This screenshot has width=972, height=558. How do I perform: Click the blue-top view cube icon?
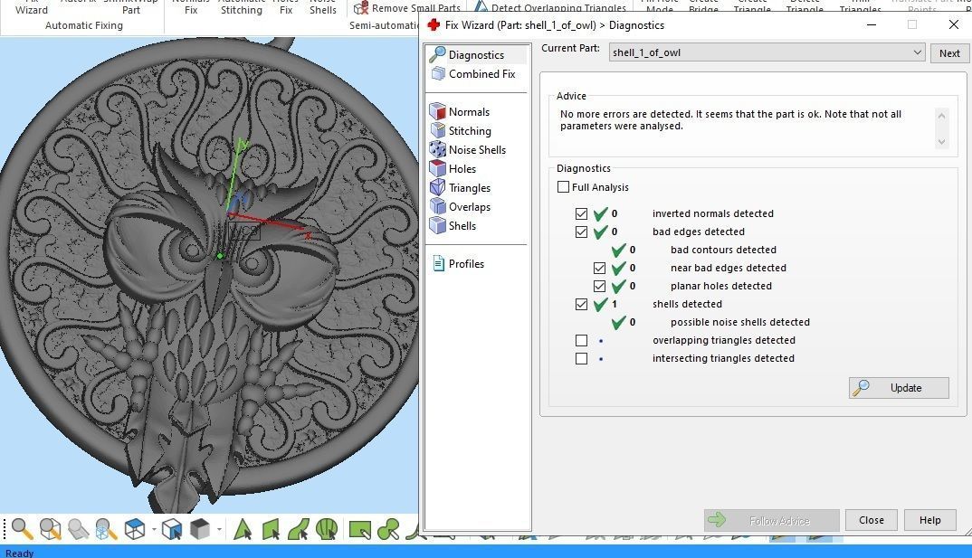coord(135,529)
